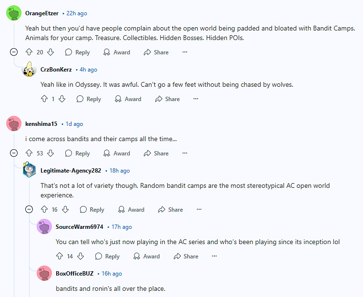Image resolution: width=363 pixels, height=297 pixels.
Task: Click CrzBonKerz's banana avatar
Action: [30, 69]
